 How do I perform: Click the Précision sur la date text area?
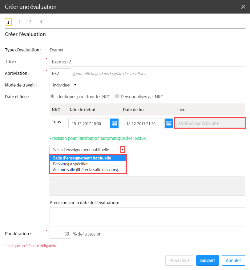pyautogui.click(x=147, y=217)
